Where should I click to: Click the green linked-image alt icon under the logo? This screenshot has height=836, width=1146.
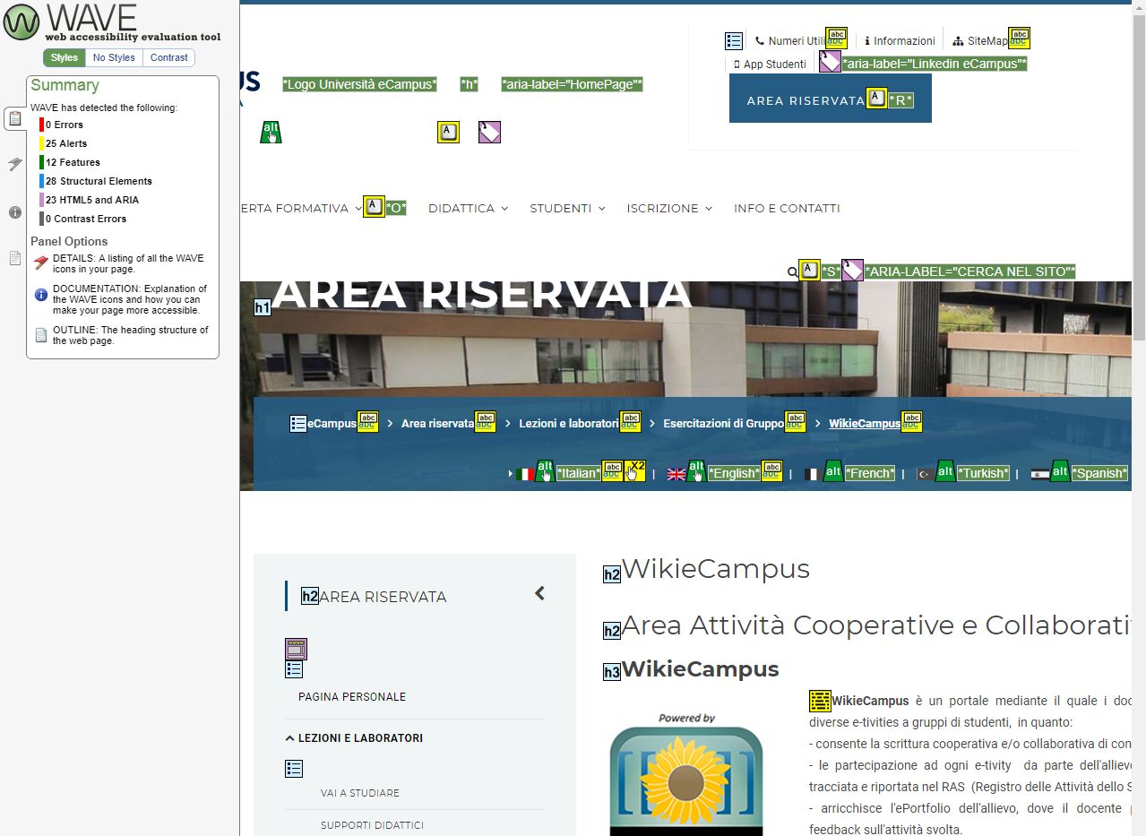pos(271,132)
